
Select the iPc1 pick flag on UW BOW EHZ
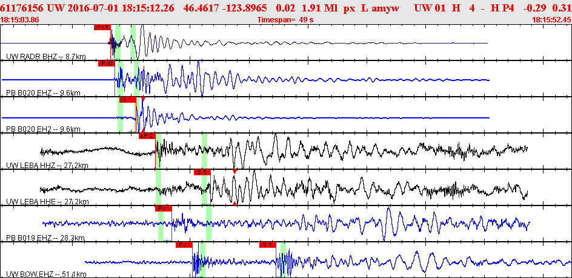tap(184, 245)
